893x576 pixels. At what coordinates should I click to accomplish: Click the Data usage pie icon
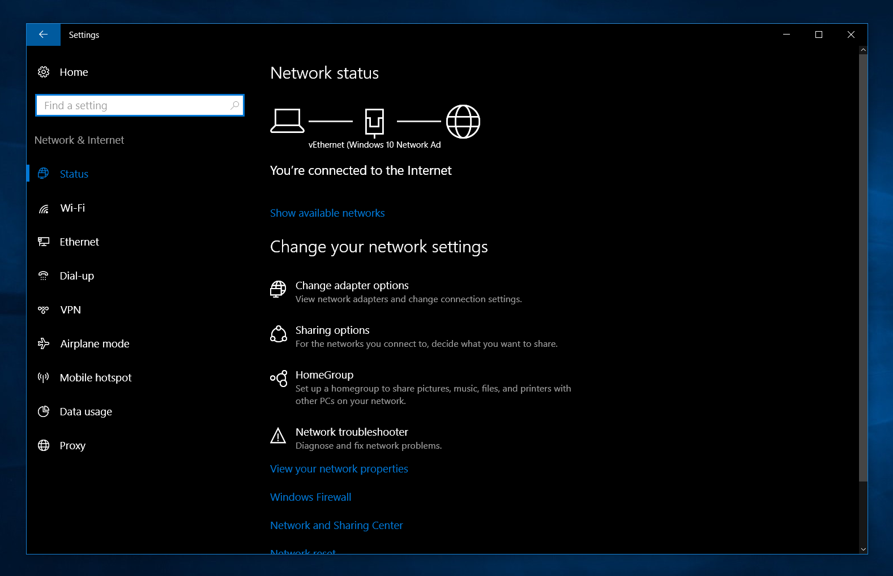[x=44, y=411]
